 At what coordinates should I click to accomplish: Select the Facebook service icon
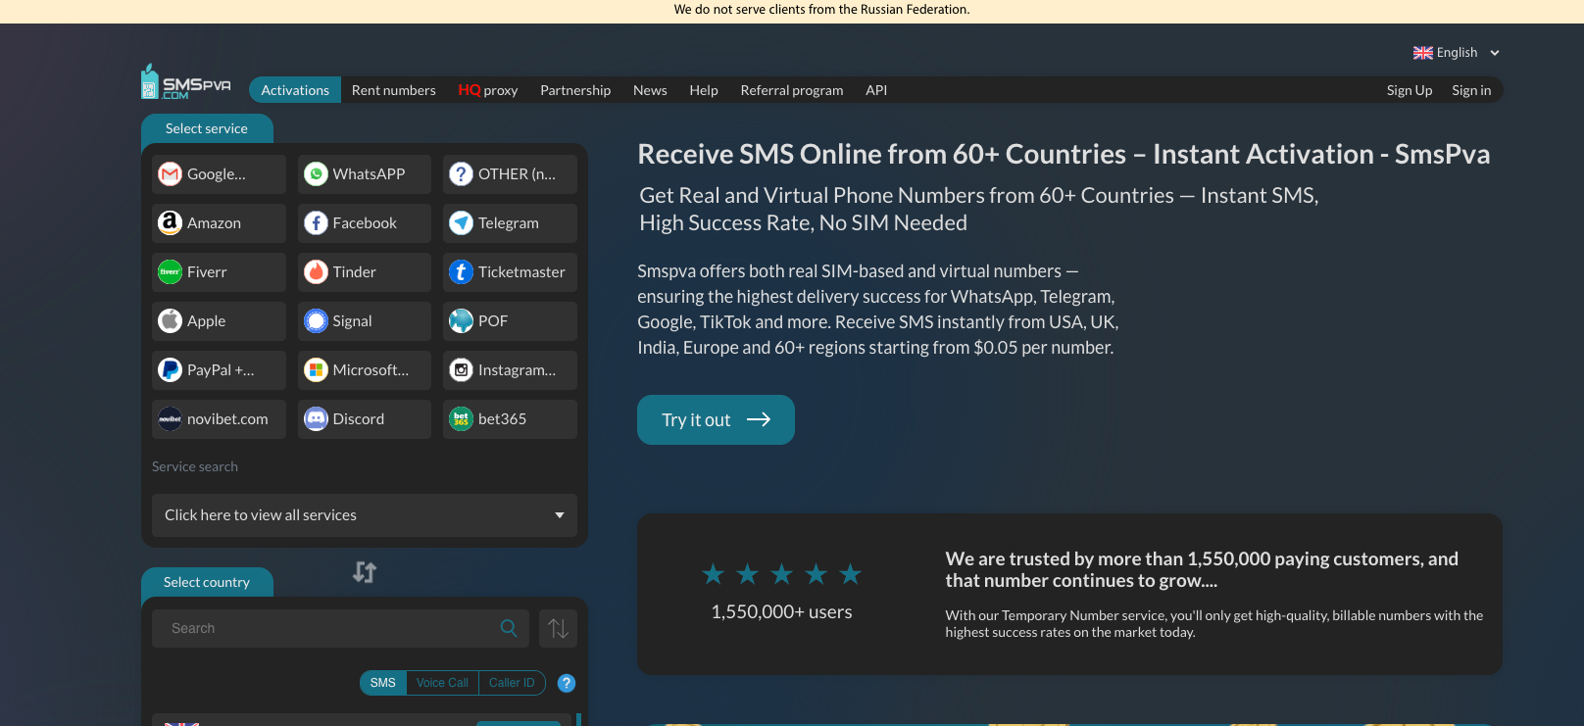pyautogui.click(x=316, y=223)
